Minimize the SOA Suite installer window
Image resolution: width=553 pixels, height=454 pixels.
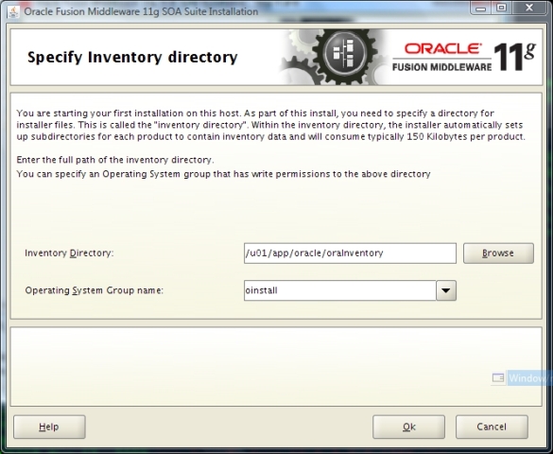point(480,9)
